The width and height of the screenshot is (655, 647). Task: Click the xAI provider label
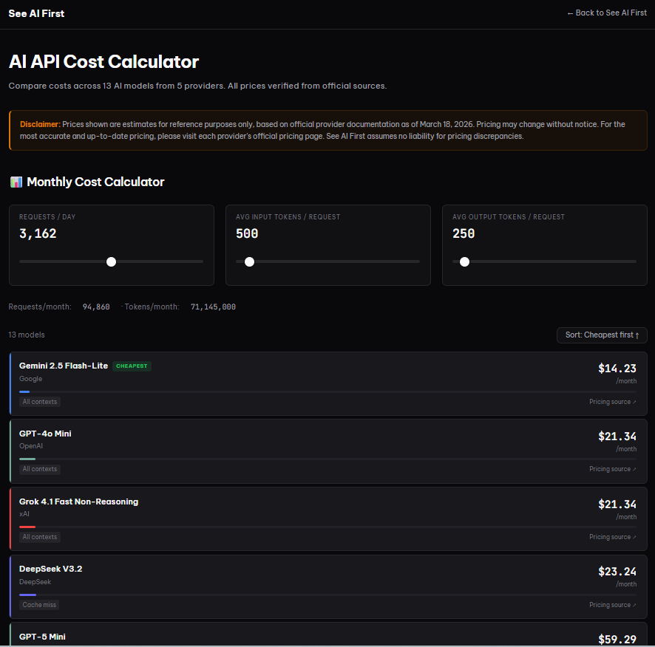coord(24,514)
